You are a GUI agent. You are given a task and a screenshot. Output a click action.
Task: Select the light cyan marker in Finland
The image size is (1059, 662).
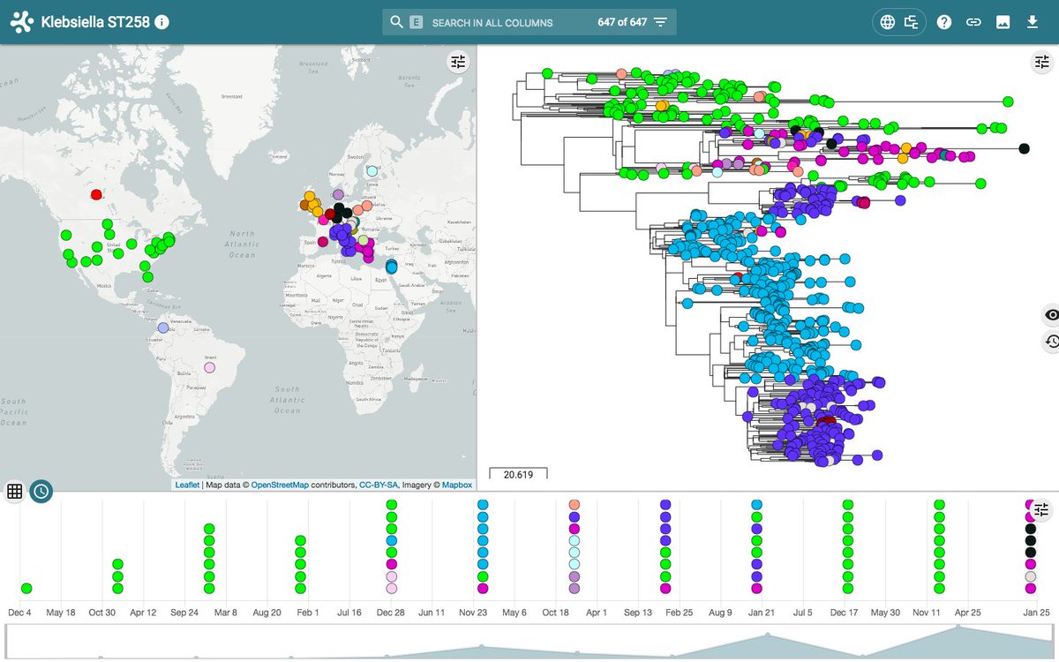(372, 170)
